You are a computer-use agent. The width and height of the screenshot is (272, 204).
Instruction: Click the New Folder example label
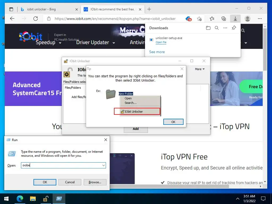[126, 94]
